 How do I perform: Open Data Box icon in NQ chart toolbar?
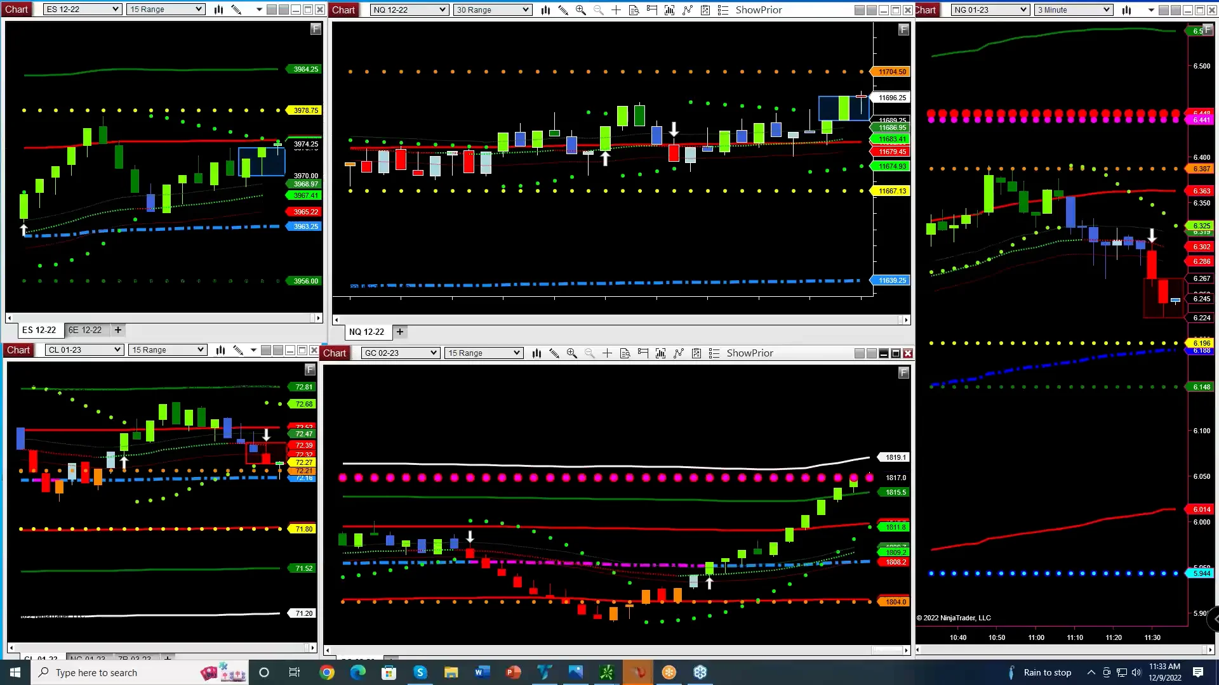[634, 10]
